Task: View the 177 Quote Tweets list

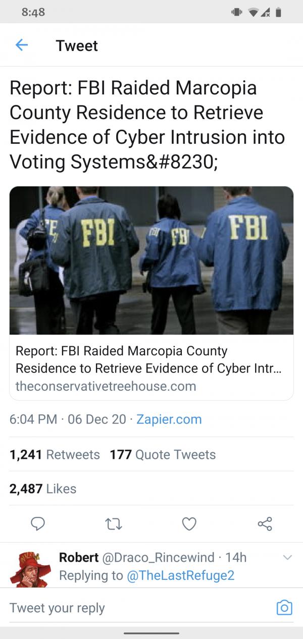Action: [x=163, y=454]
